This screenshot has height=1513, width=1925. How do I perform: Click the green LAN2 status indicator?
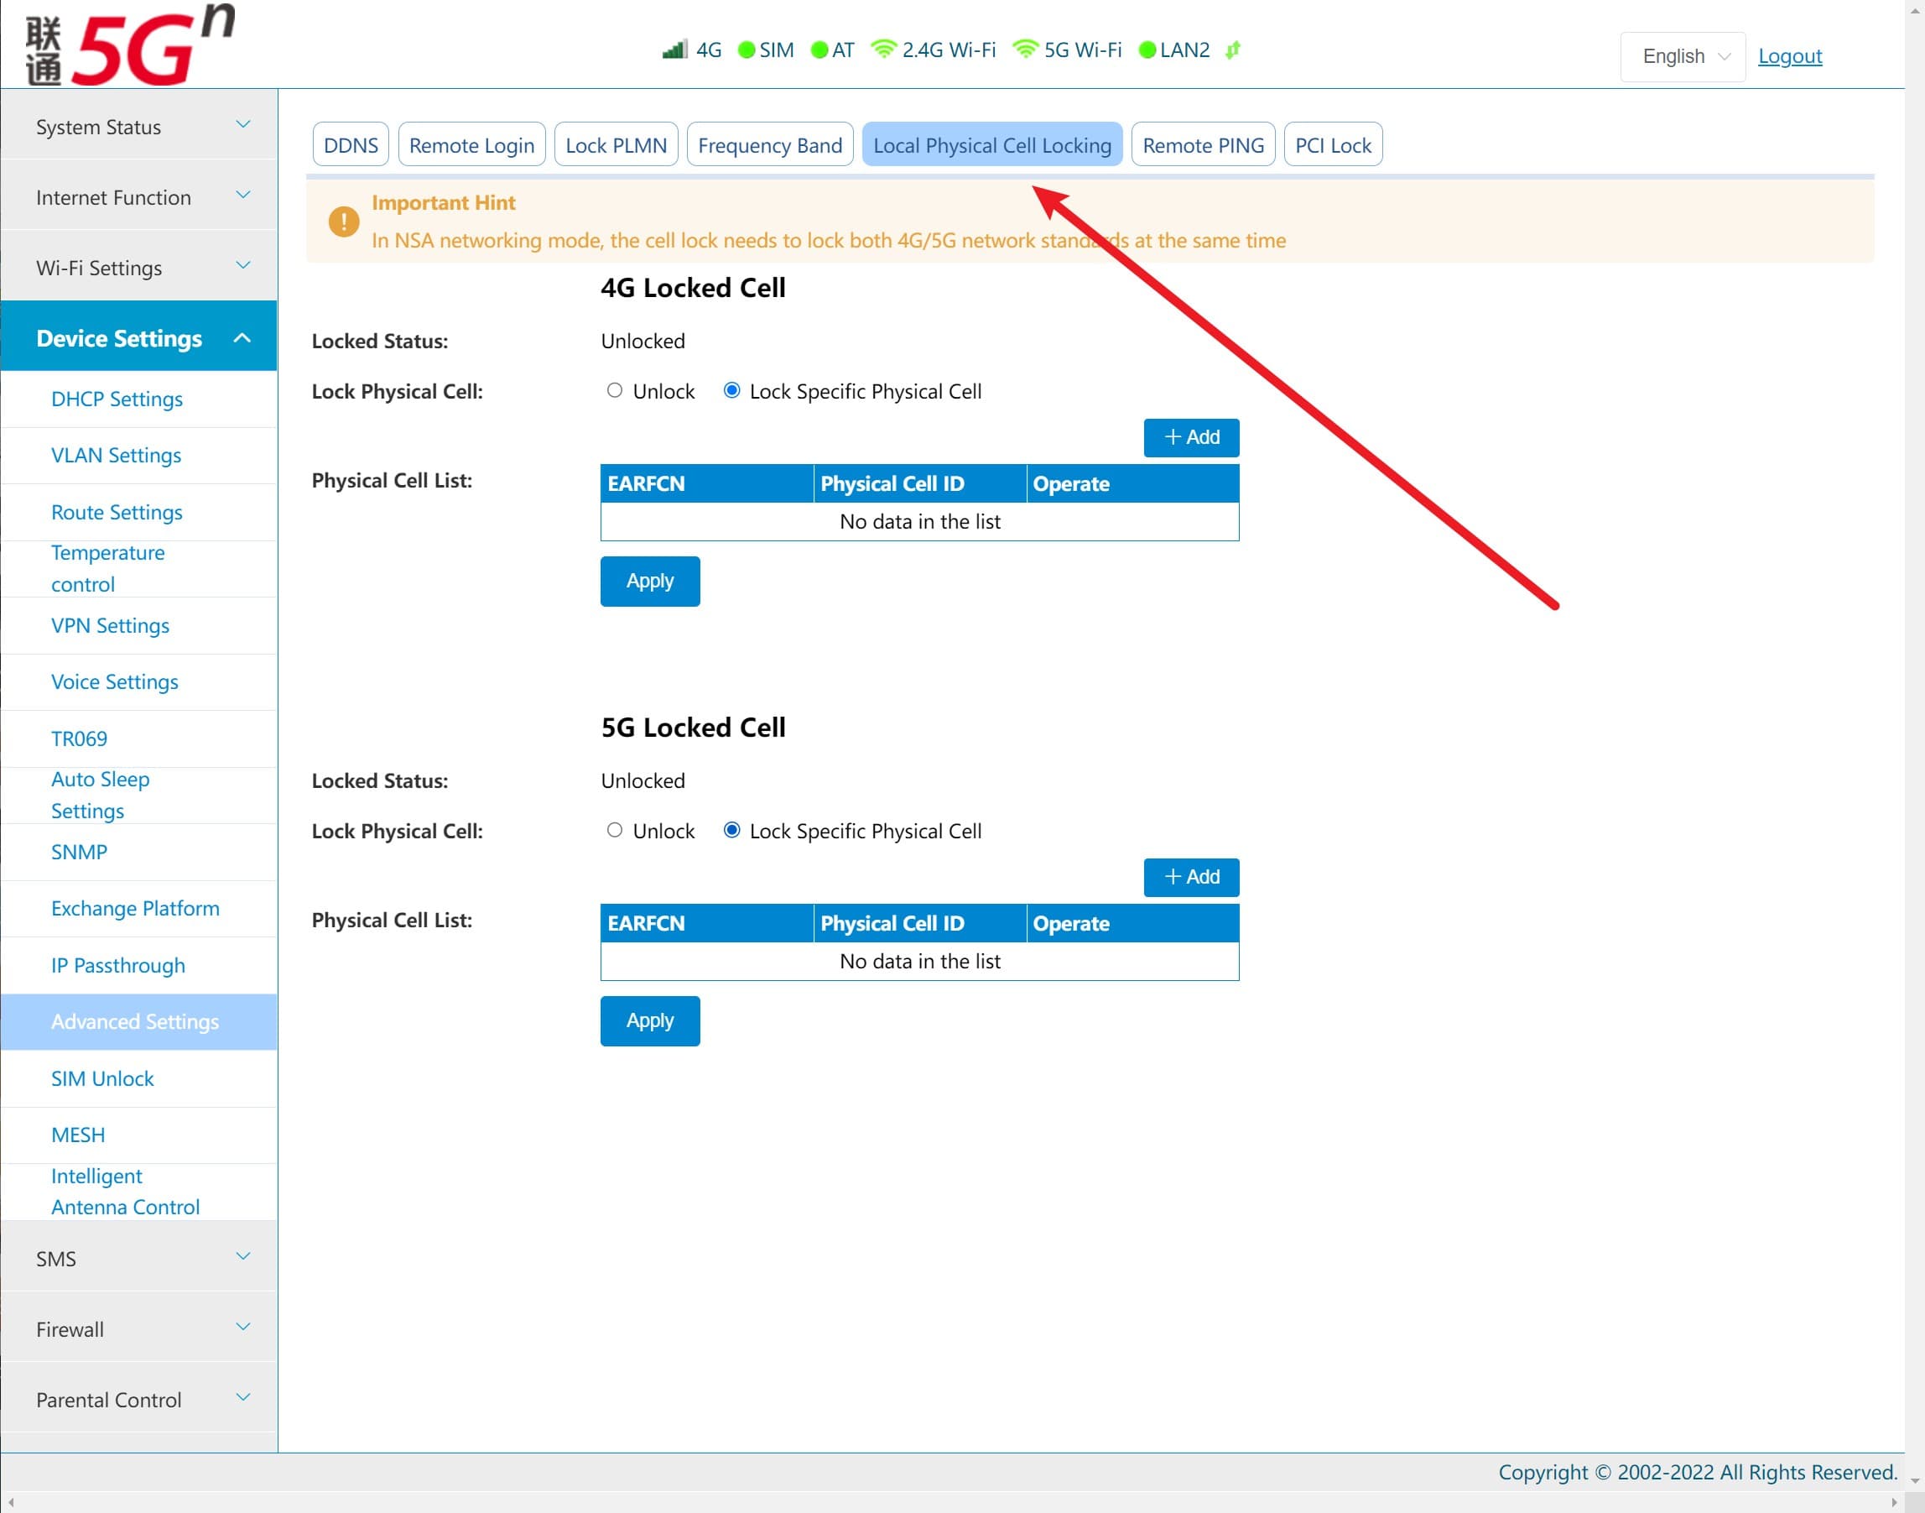[x=1147, y=50]
